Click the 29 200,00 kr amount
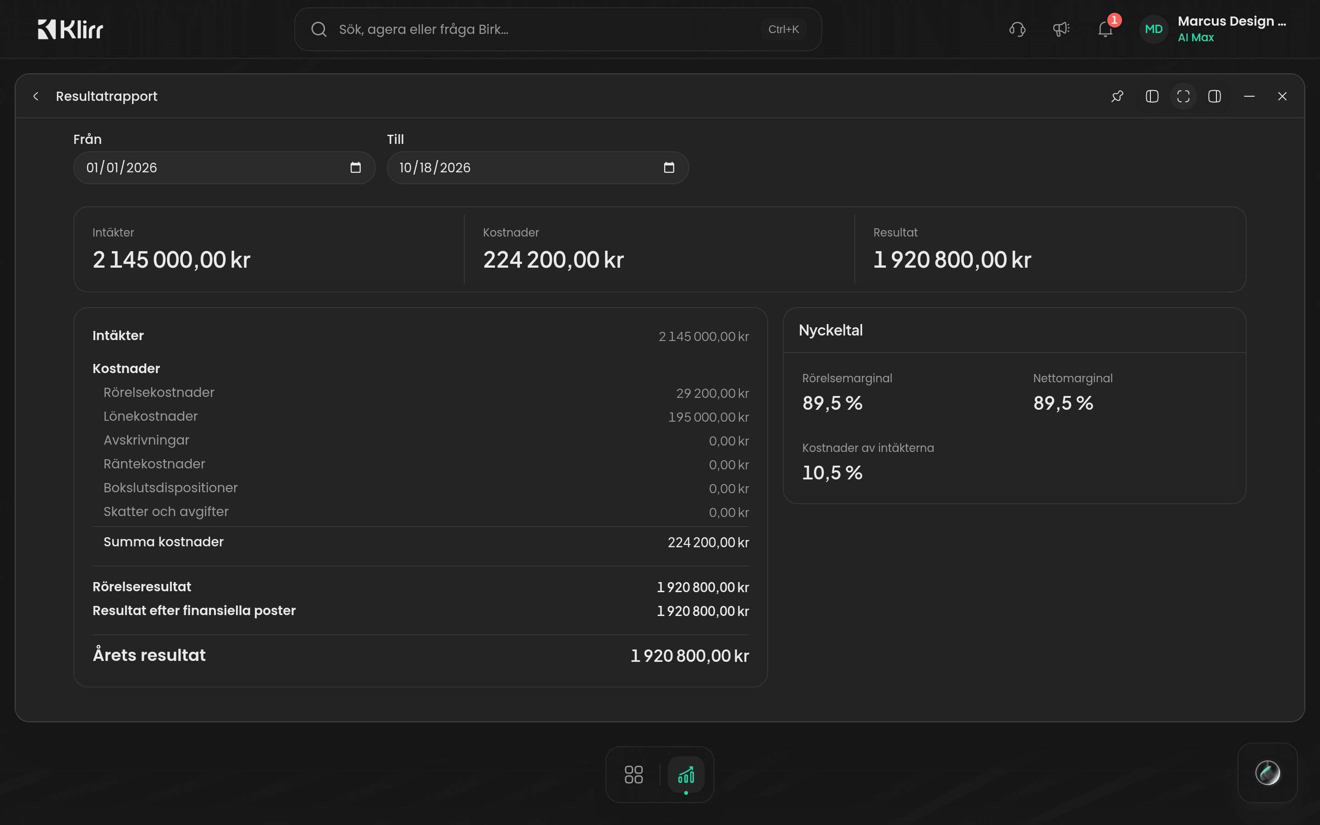This screenshot has width=1320, height=825. tap(712, 393)
